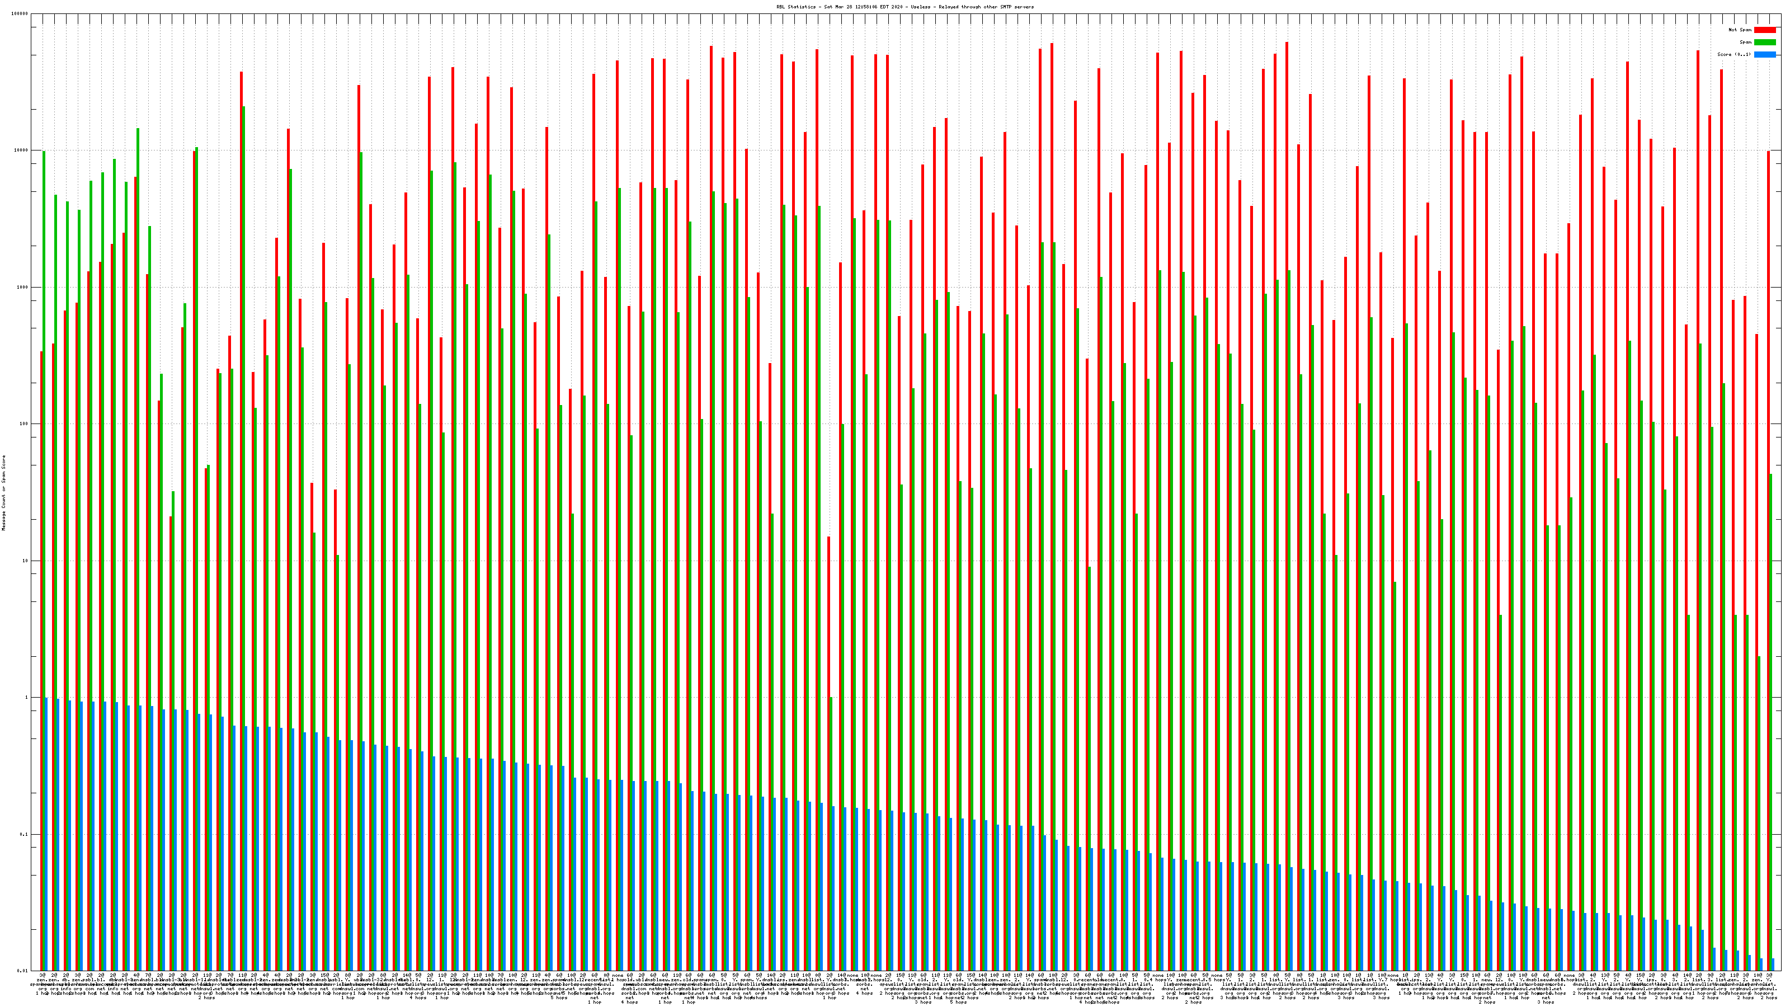Click the 1000 y-axis tick label

point(23,288)
